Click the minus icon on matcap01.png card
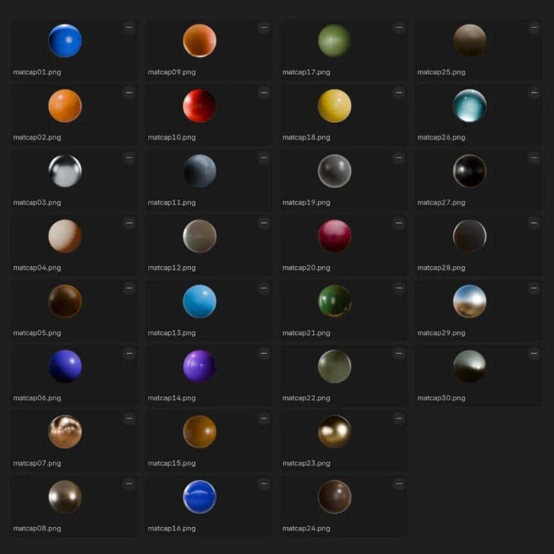 tap(129, 27)
